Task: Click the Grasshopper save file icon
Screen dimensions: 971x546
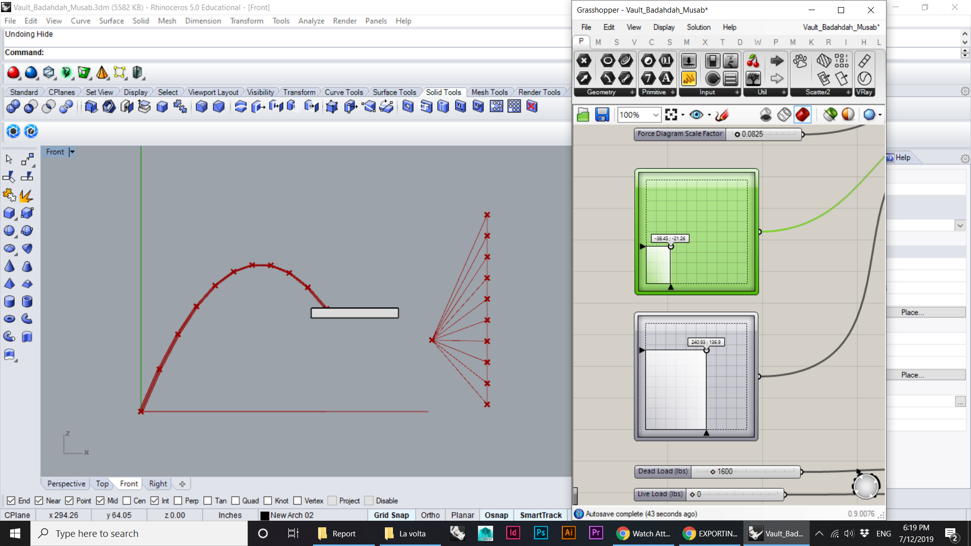Action: point(602,115)
